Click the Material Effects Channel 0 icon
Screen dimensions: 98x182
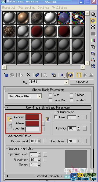62,75
